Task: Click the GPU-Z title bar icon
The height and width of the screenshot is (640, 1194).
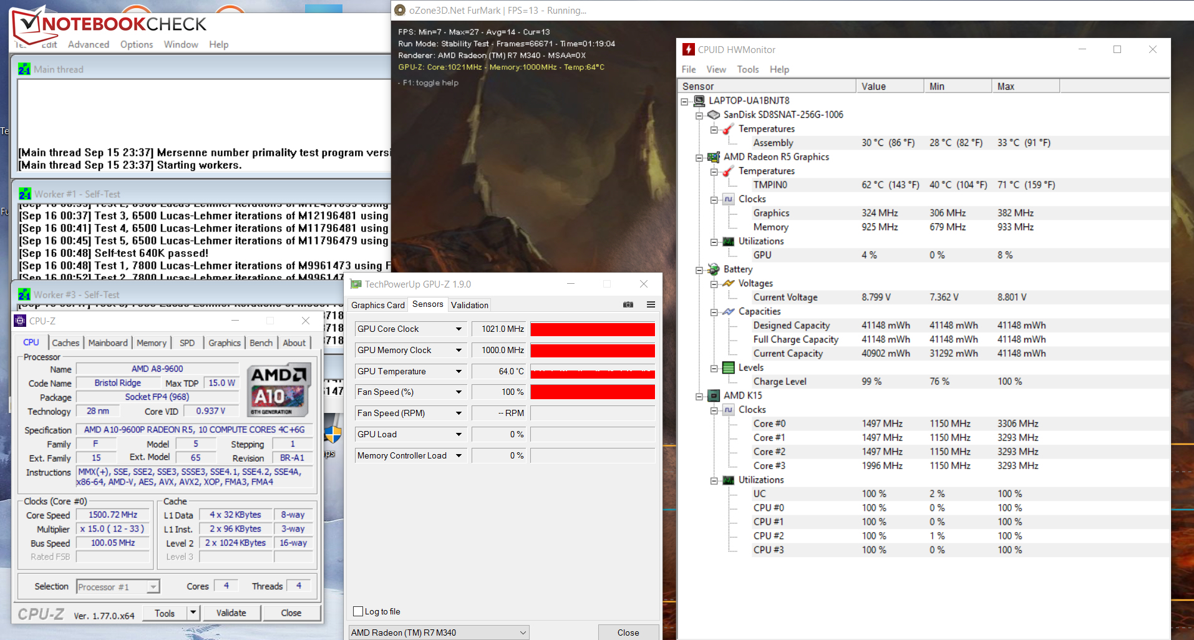Action: click(356, 284)
